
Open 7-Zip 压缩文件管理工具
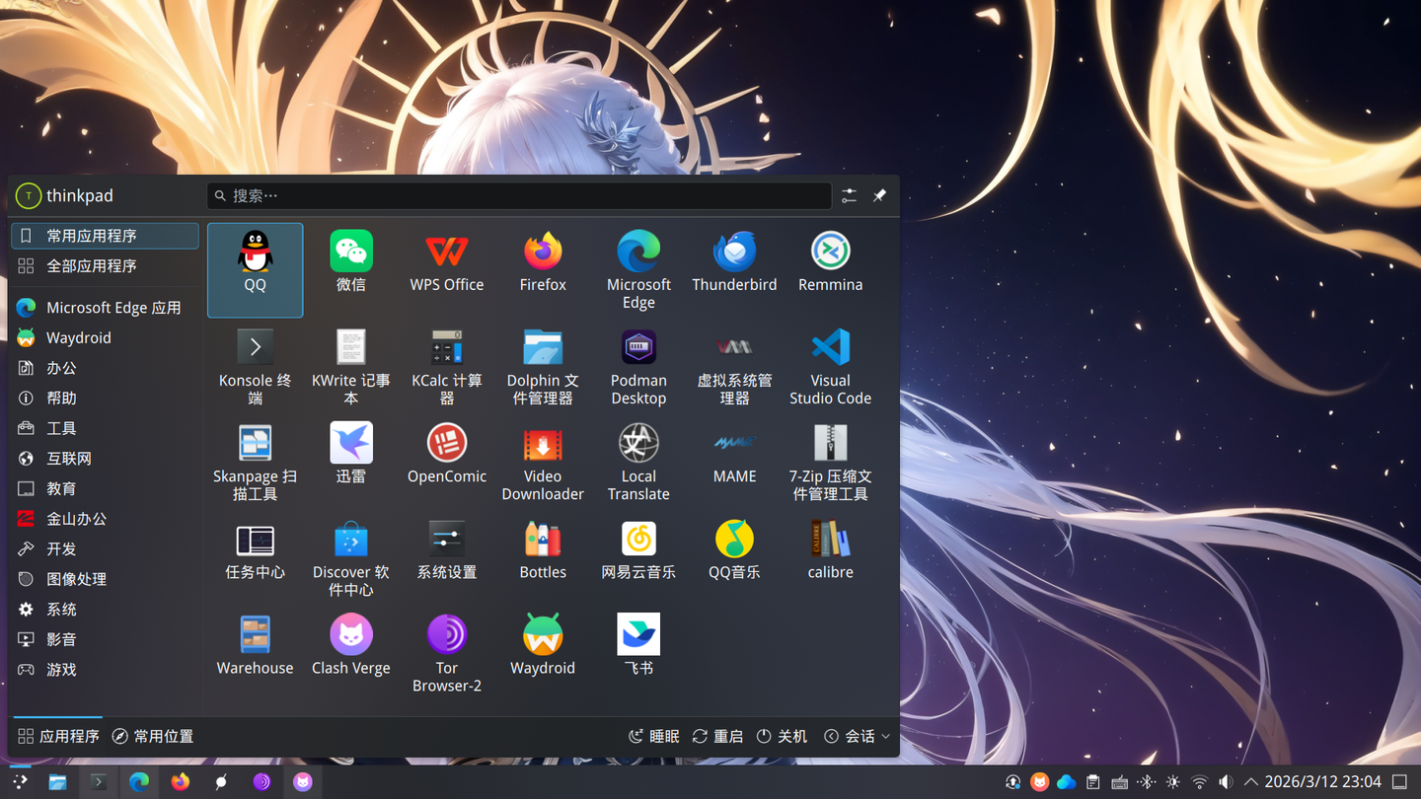[830, 463]
